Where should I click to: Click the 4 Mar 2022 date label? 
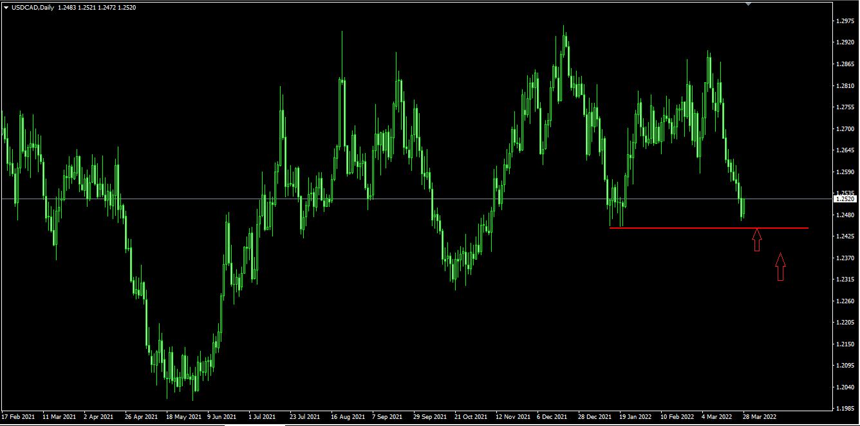tap(716, 416)
